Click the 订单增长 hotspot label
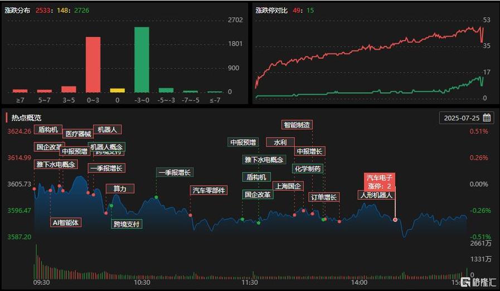 pos(324,197)
